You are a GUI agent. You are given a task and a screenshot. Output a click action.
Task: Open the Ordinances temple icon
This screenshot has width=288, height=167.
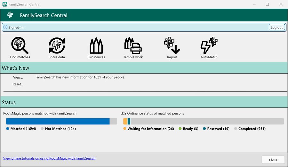click(x=96, y=48)
